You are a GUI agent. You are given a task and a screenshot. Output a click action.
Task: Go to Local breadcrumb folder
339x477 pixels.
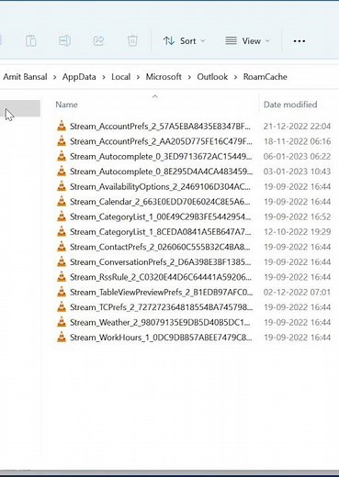(x=120, y=77)
